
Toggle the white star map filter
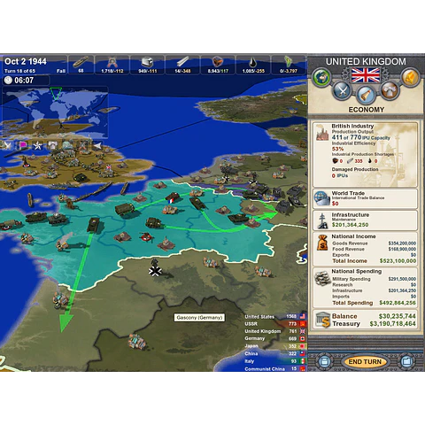(x=37, y=145)
